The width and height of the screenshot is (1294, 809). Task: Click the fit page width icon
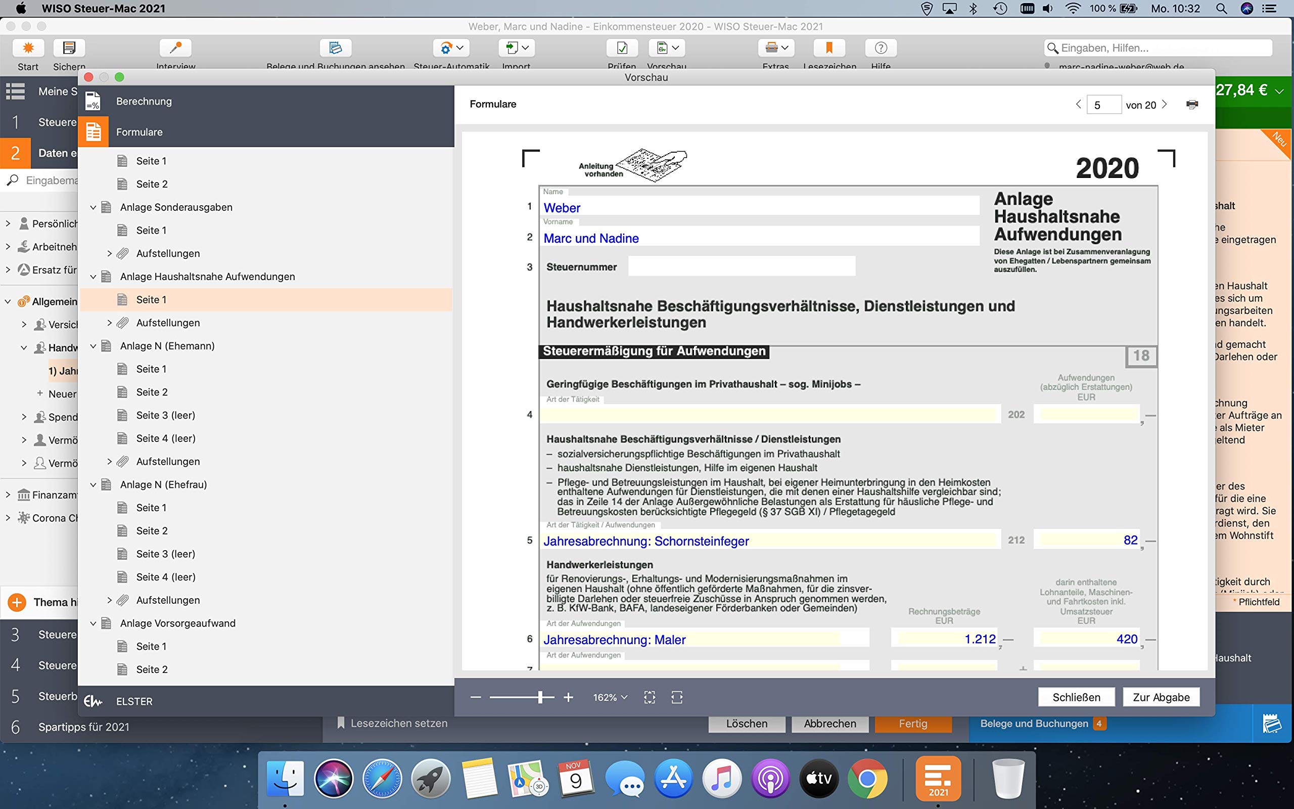[x=676, y=697]
